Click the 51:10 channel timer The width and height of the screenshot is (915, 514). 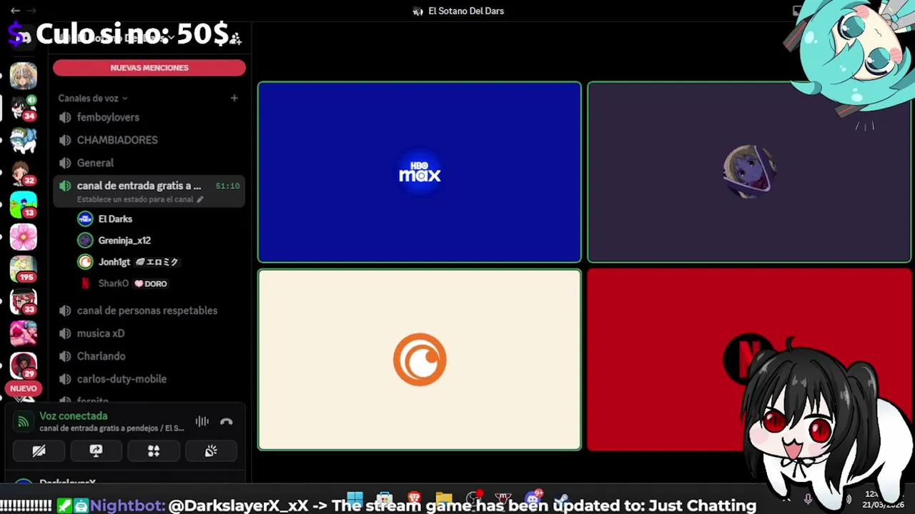click(227, 186)
